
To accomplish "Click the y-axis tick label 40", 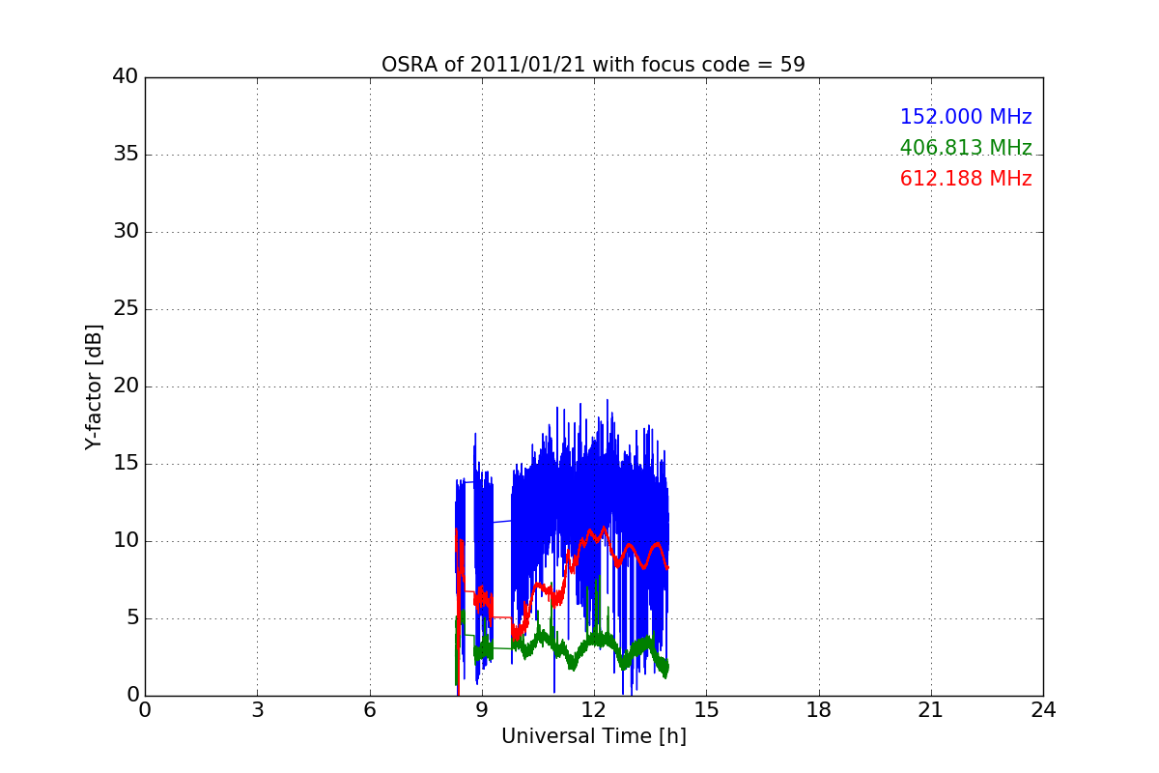I will [126, 77].
